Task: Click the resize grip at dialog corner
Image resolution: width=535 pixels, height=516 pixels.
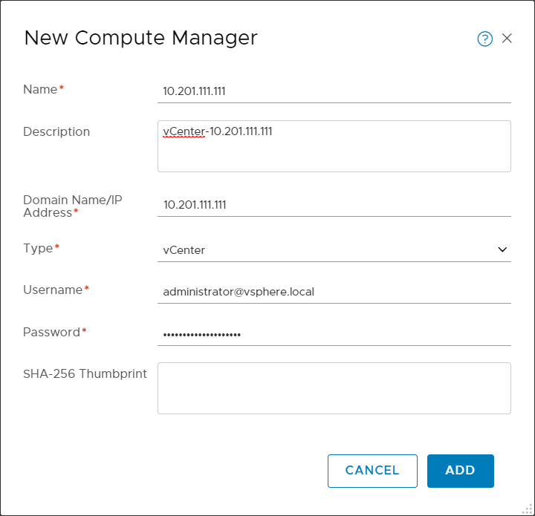Action: [x=528, y=509]
